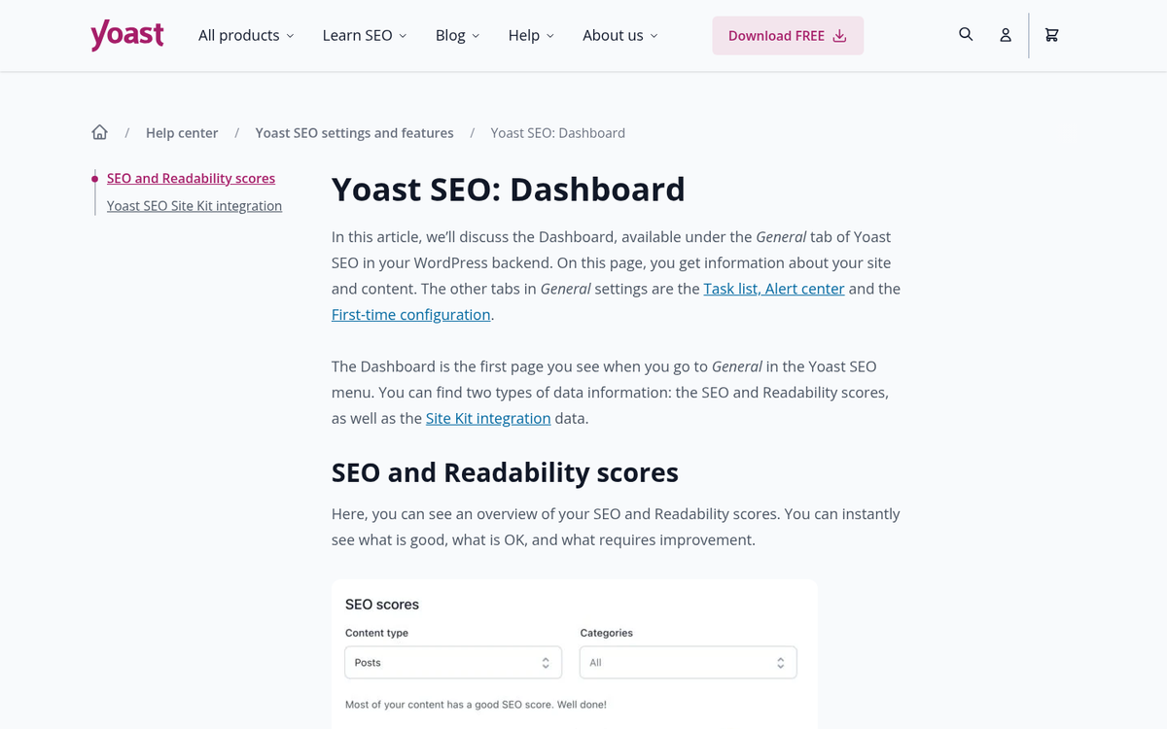The image size is (1167, 729).
Task: Click the home icon in the breadcrumb
Action: (99, 131)
